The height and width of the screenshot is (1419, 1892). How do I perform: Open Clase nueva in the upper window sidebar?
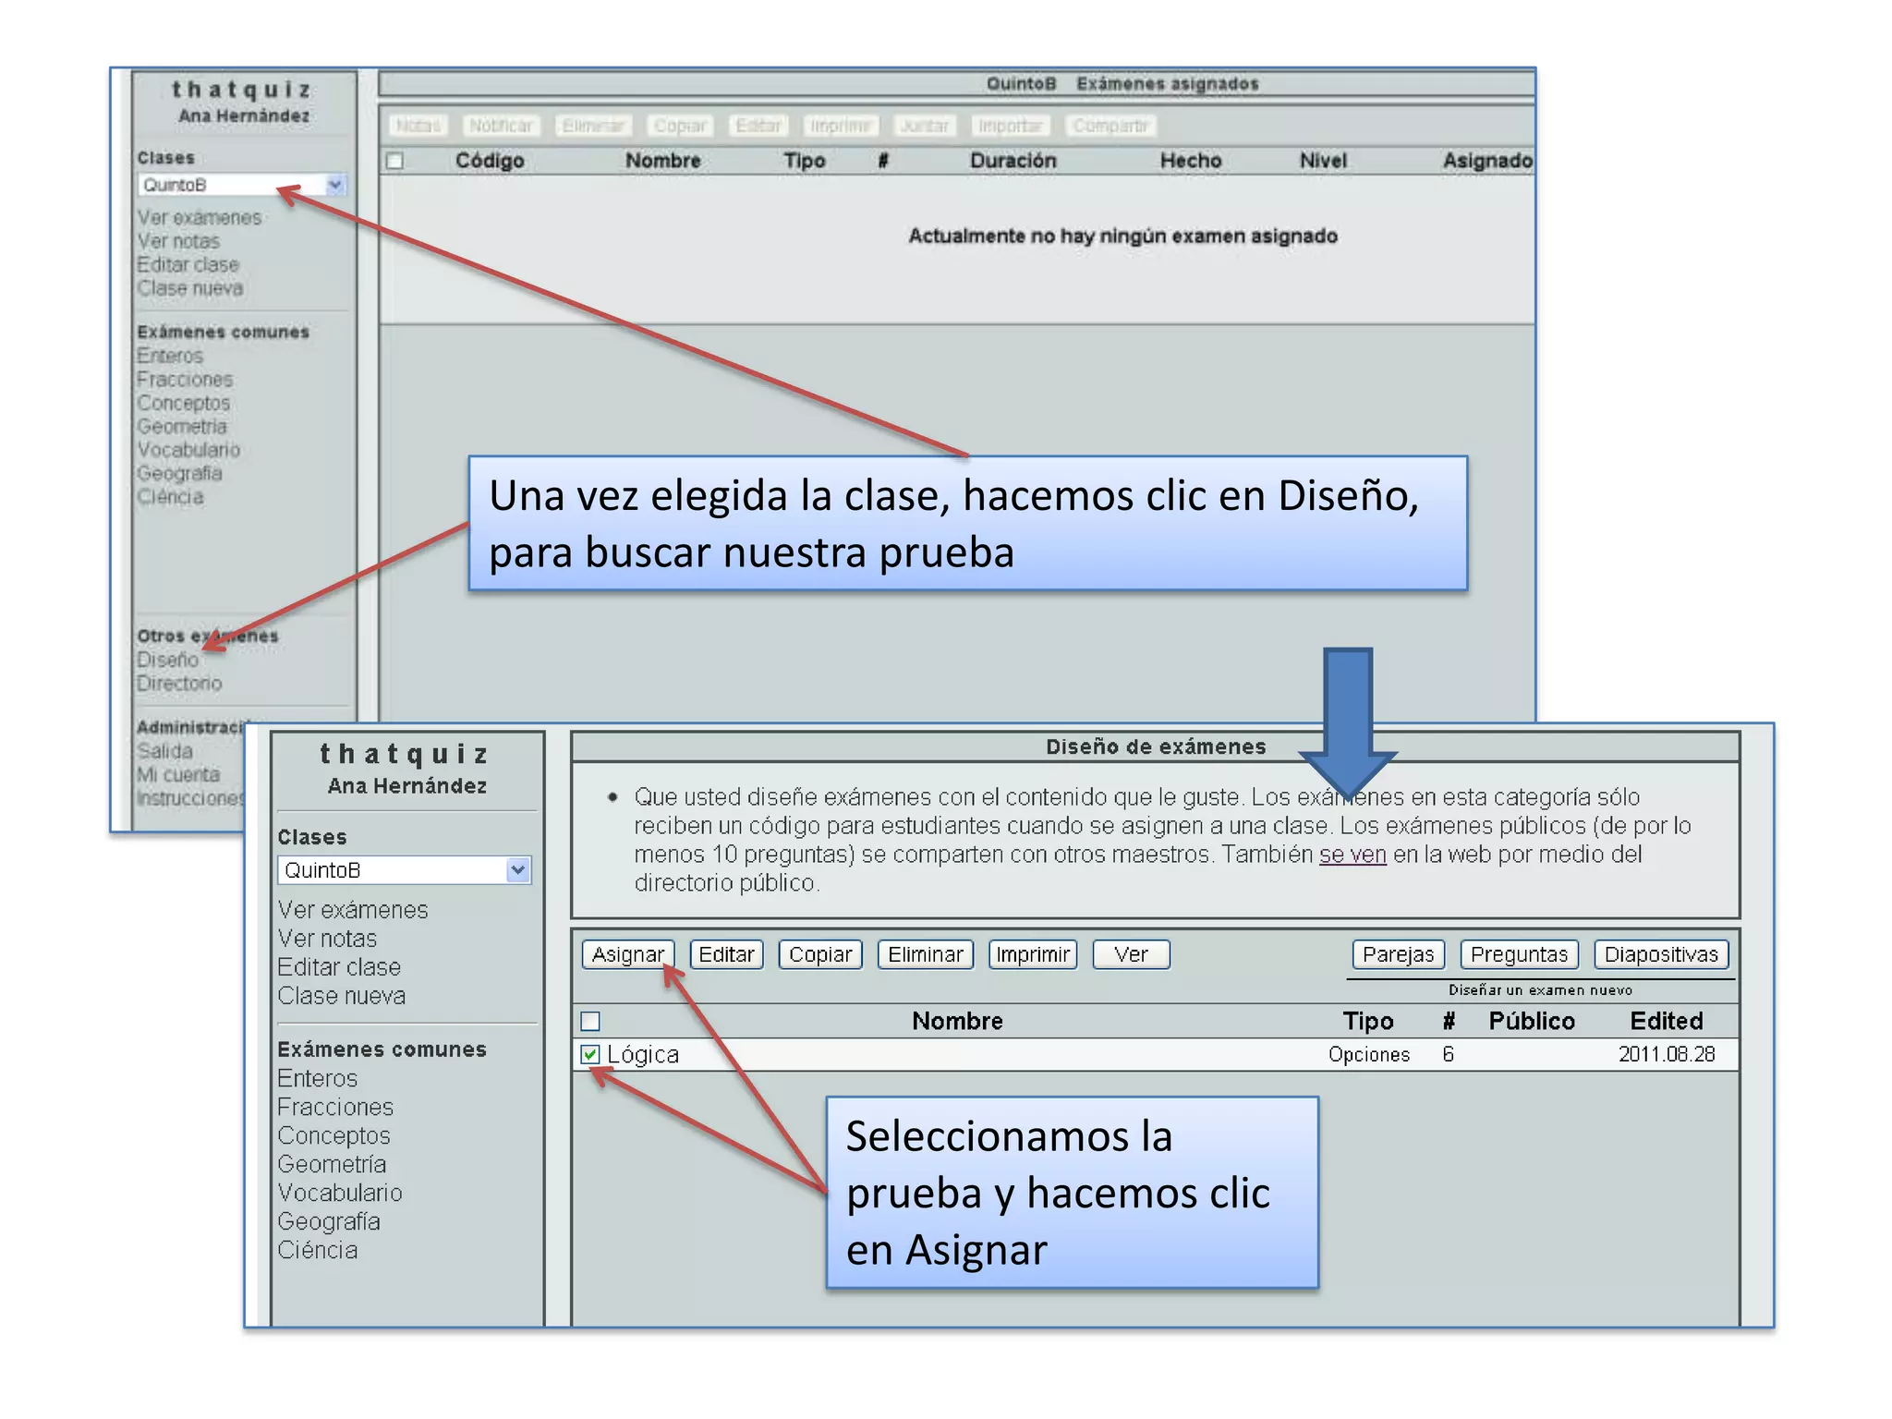click(x=190, y=289)
